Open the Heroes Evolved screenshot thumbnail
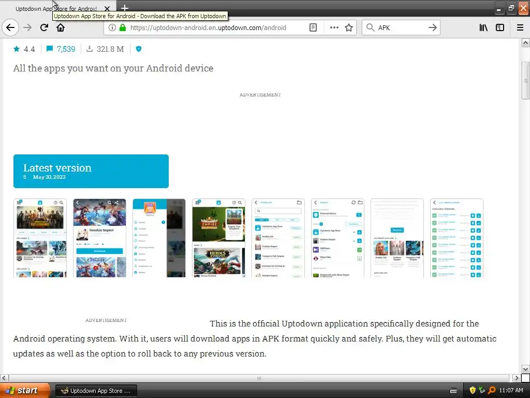The image size is (530, 398). pyautogui.click(x=219, y=238)
